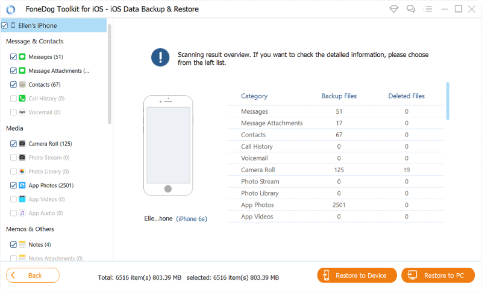The width and height of the screenshot is (482, 293).
Task: Click the results table vertical scrollbar
Action: (x=448, y=100)
